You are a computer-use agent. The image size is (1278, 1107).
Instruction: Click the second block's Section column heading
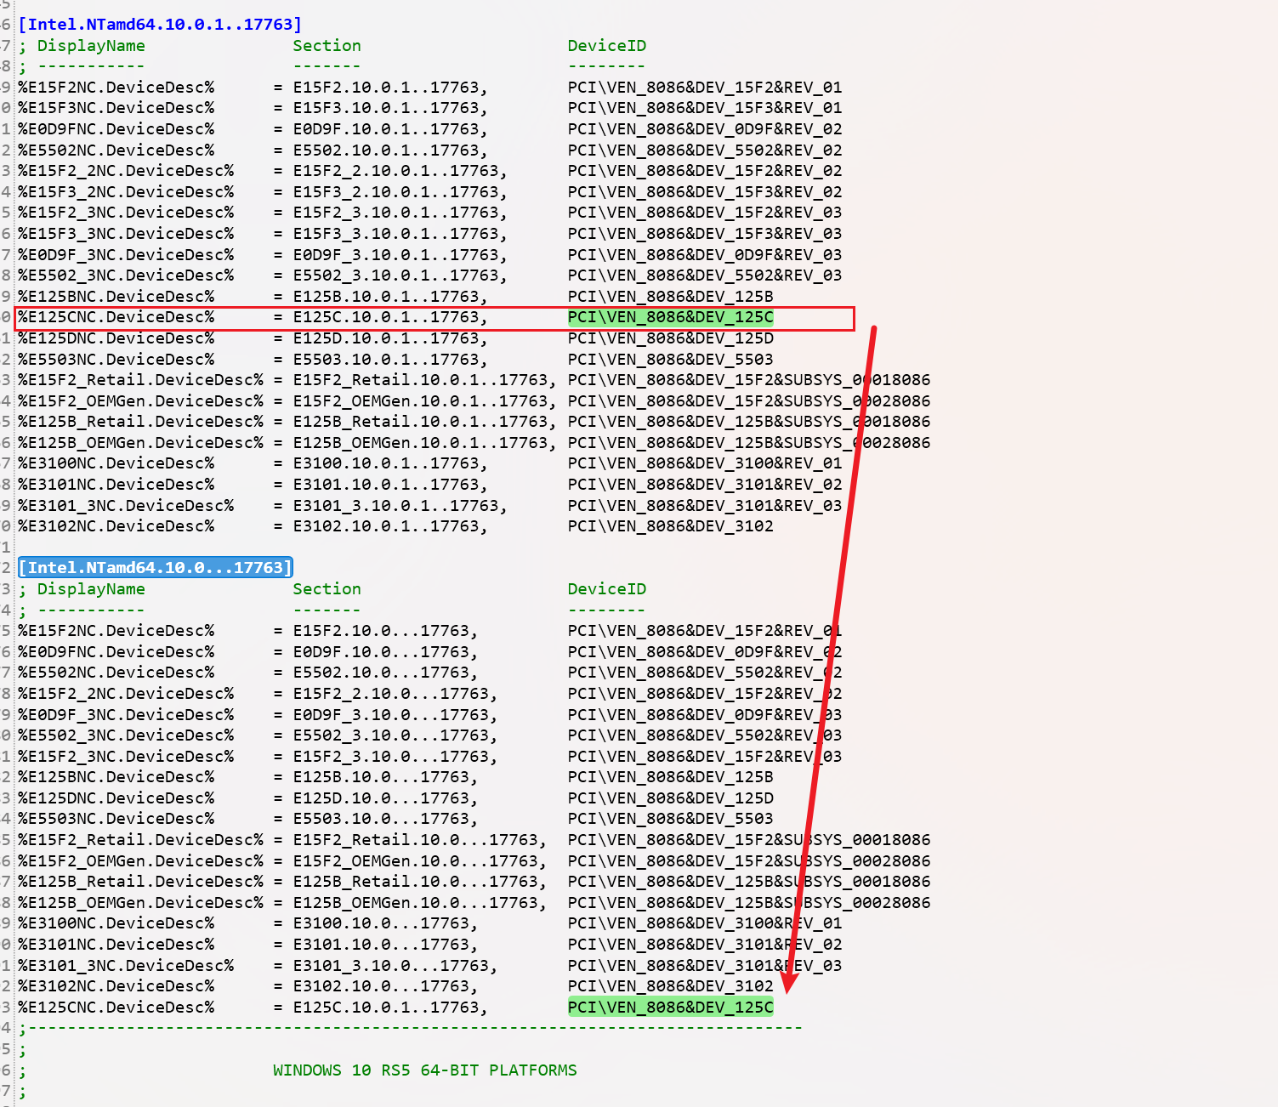pyautogui.click(x=327, y=589)
